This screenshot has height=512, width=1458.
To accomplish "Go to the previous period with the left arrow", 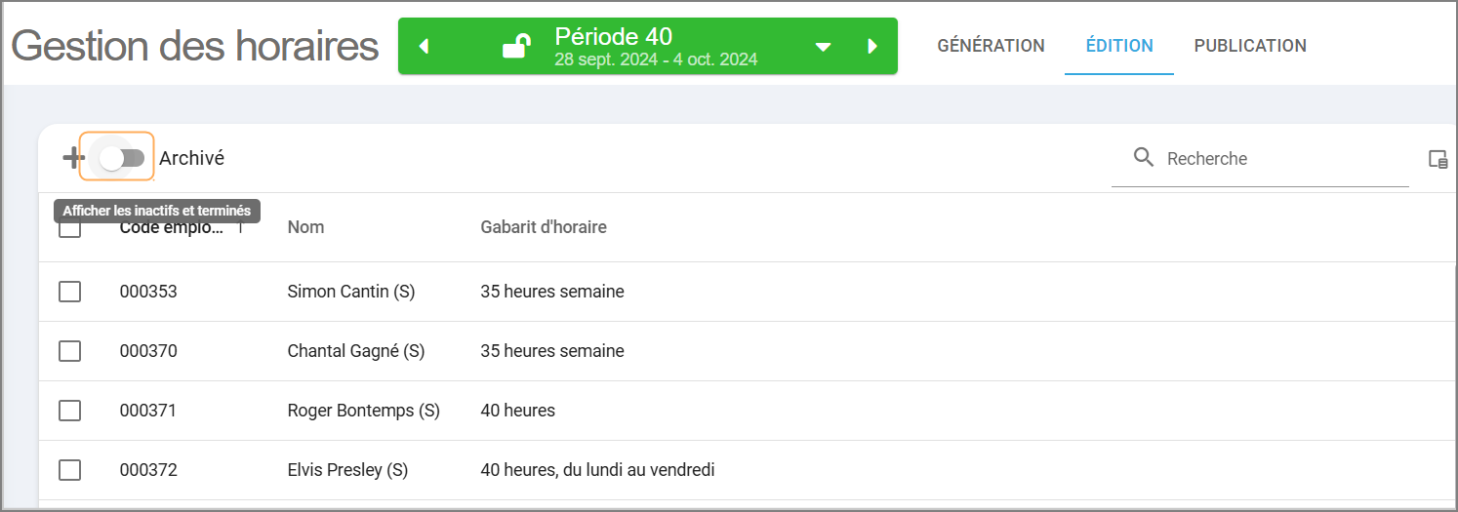I will click(424, 47).
